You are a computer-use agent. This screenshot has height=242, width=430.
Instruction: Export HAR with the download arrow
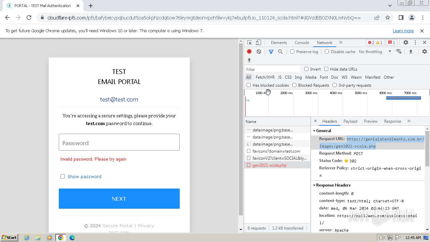pyautogui.click(x=249, y=60)
